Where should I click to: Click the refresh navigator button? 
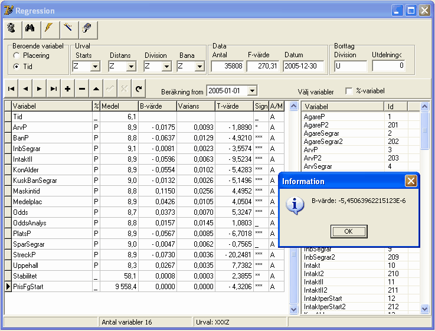click(139, 89)
